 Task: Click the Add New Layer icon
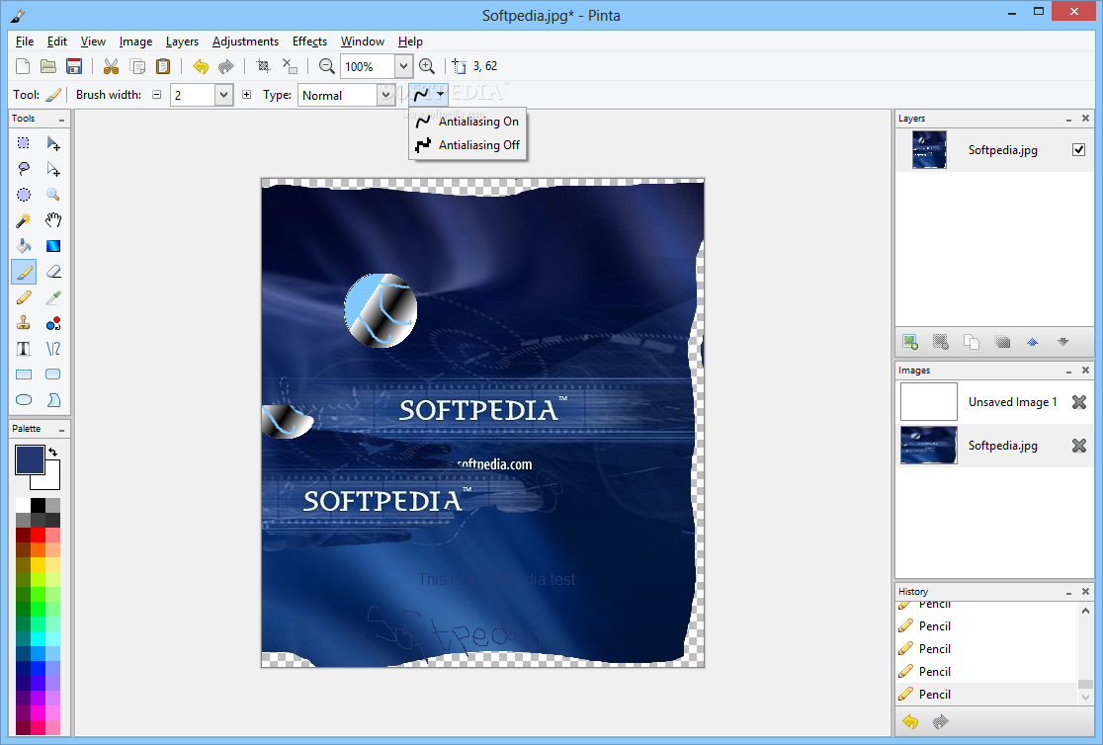click(909, 342)
